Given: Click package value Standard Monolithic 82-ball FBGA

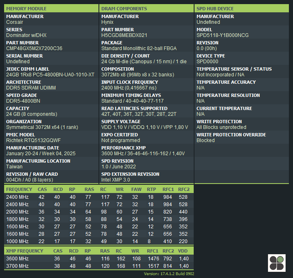Looking at the screenshot, I should [x=139, y=48].
